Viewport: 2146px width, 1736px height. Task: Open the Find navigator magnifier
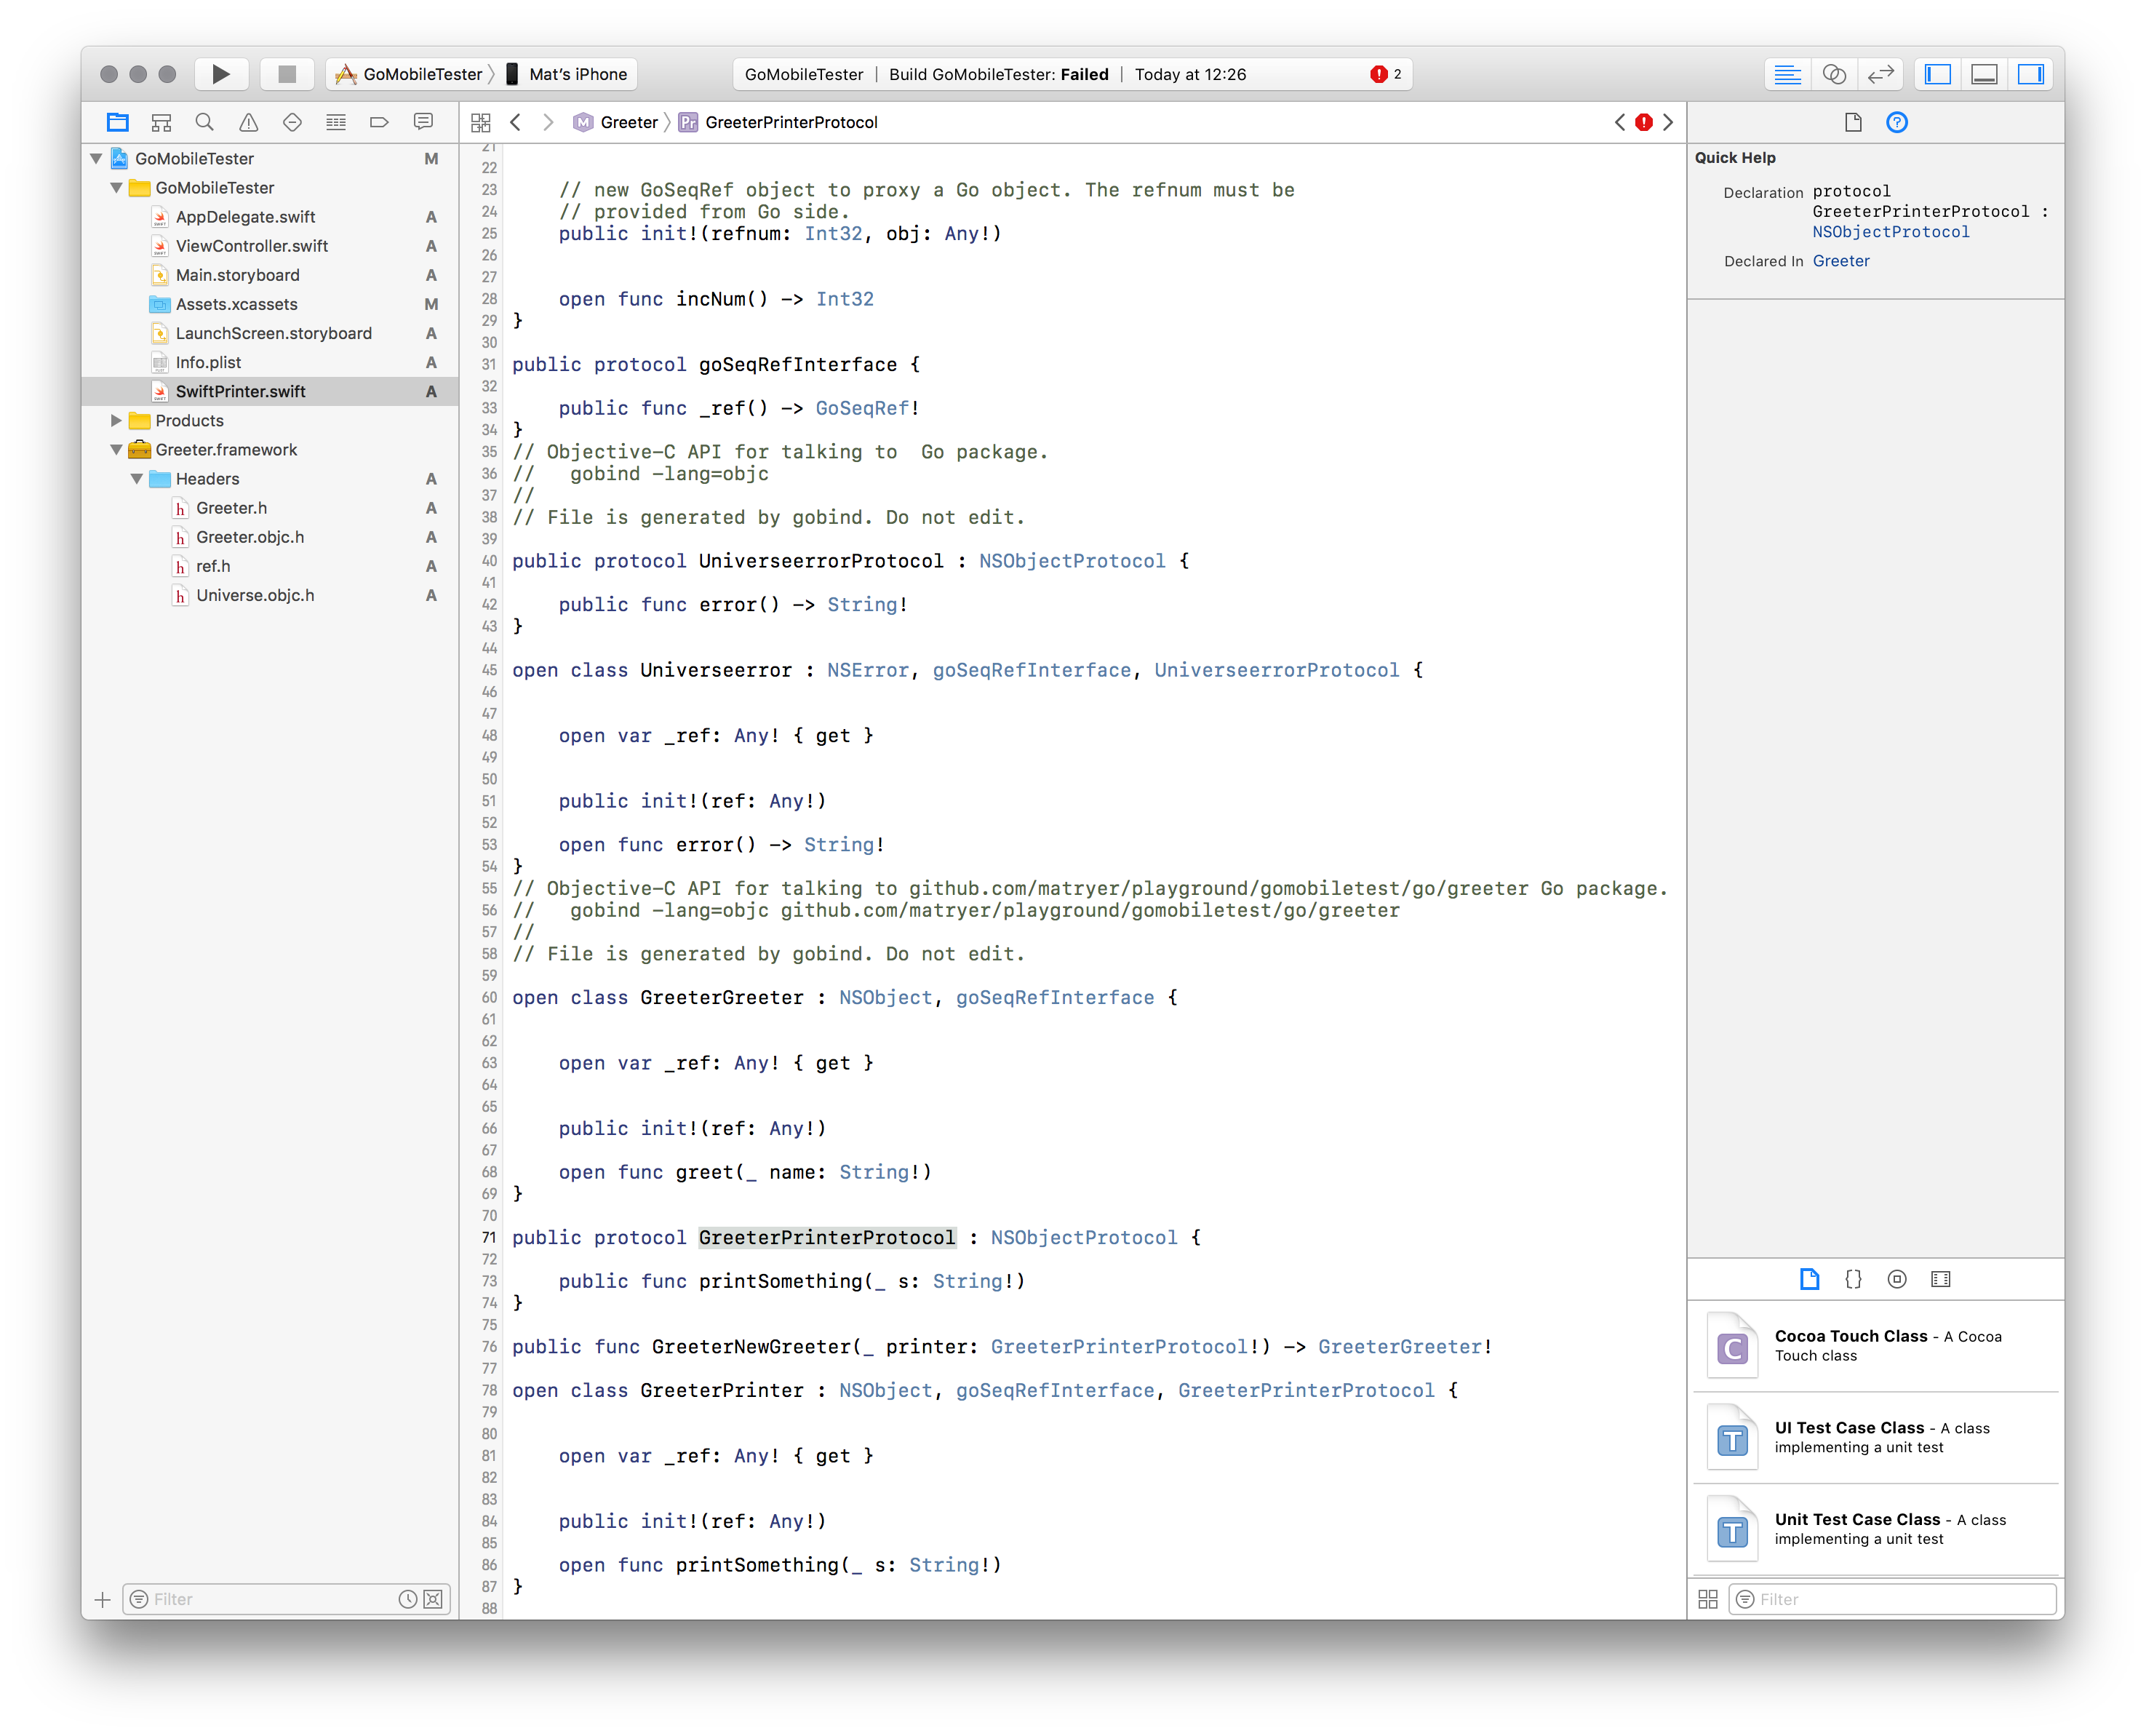point(205,122)
